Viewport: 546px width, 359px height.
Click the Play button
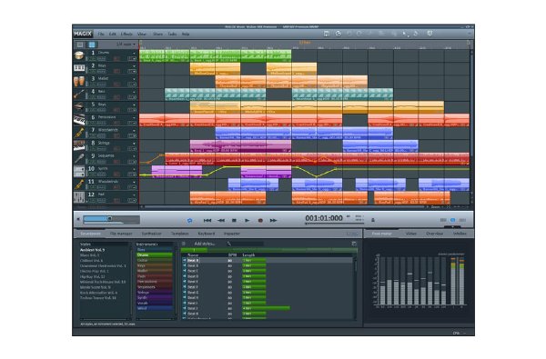[248, 220]
